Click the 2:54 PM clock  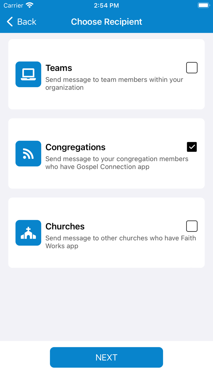(x=106, y=5)
